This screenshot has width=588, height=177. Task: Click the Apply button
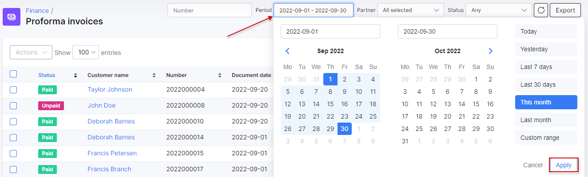click(x=564, y=165)
